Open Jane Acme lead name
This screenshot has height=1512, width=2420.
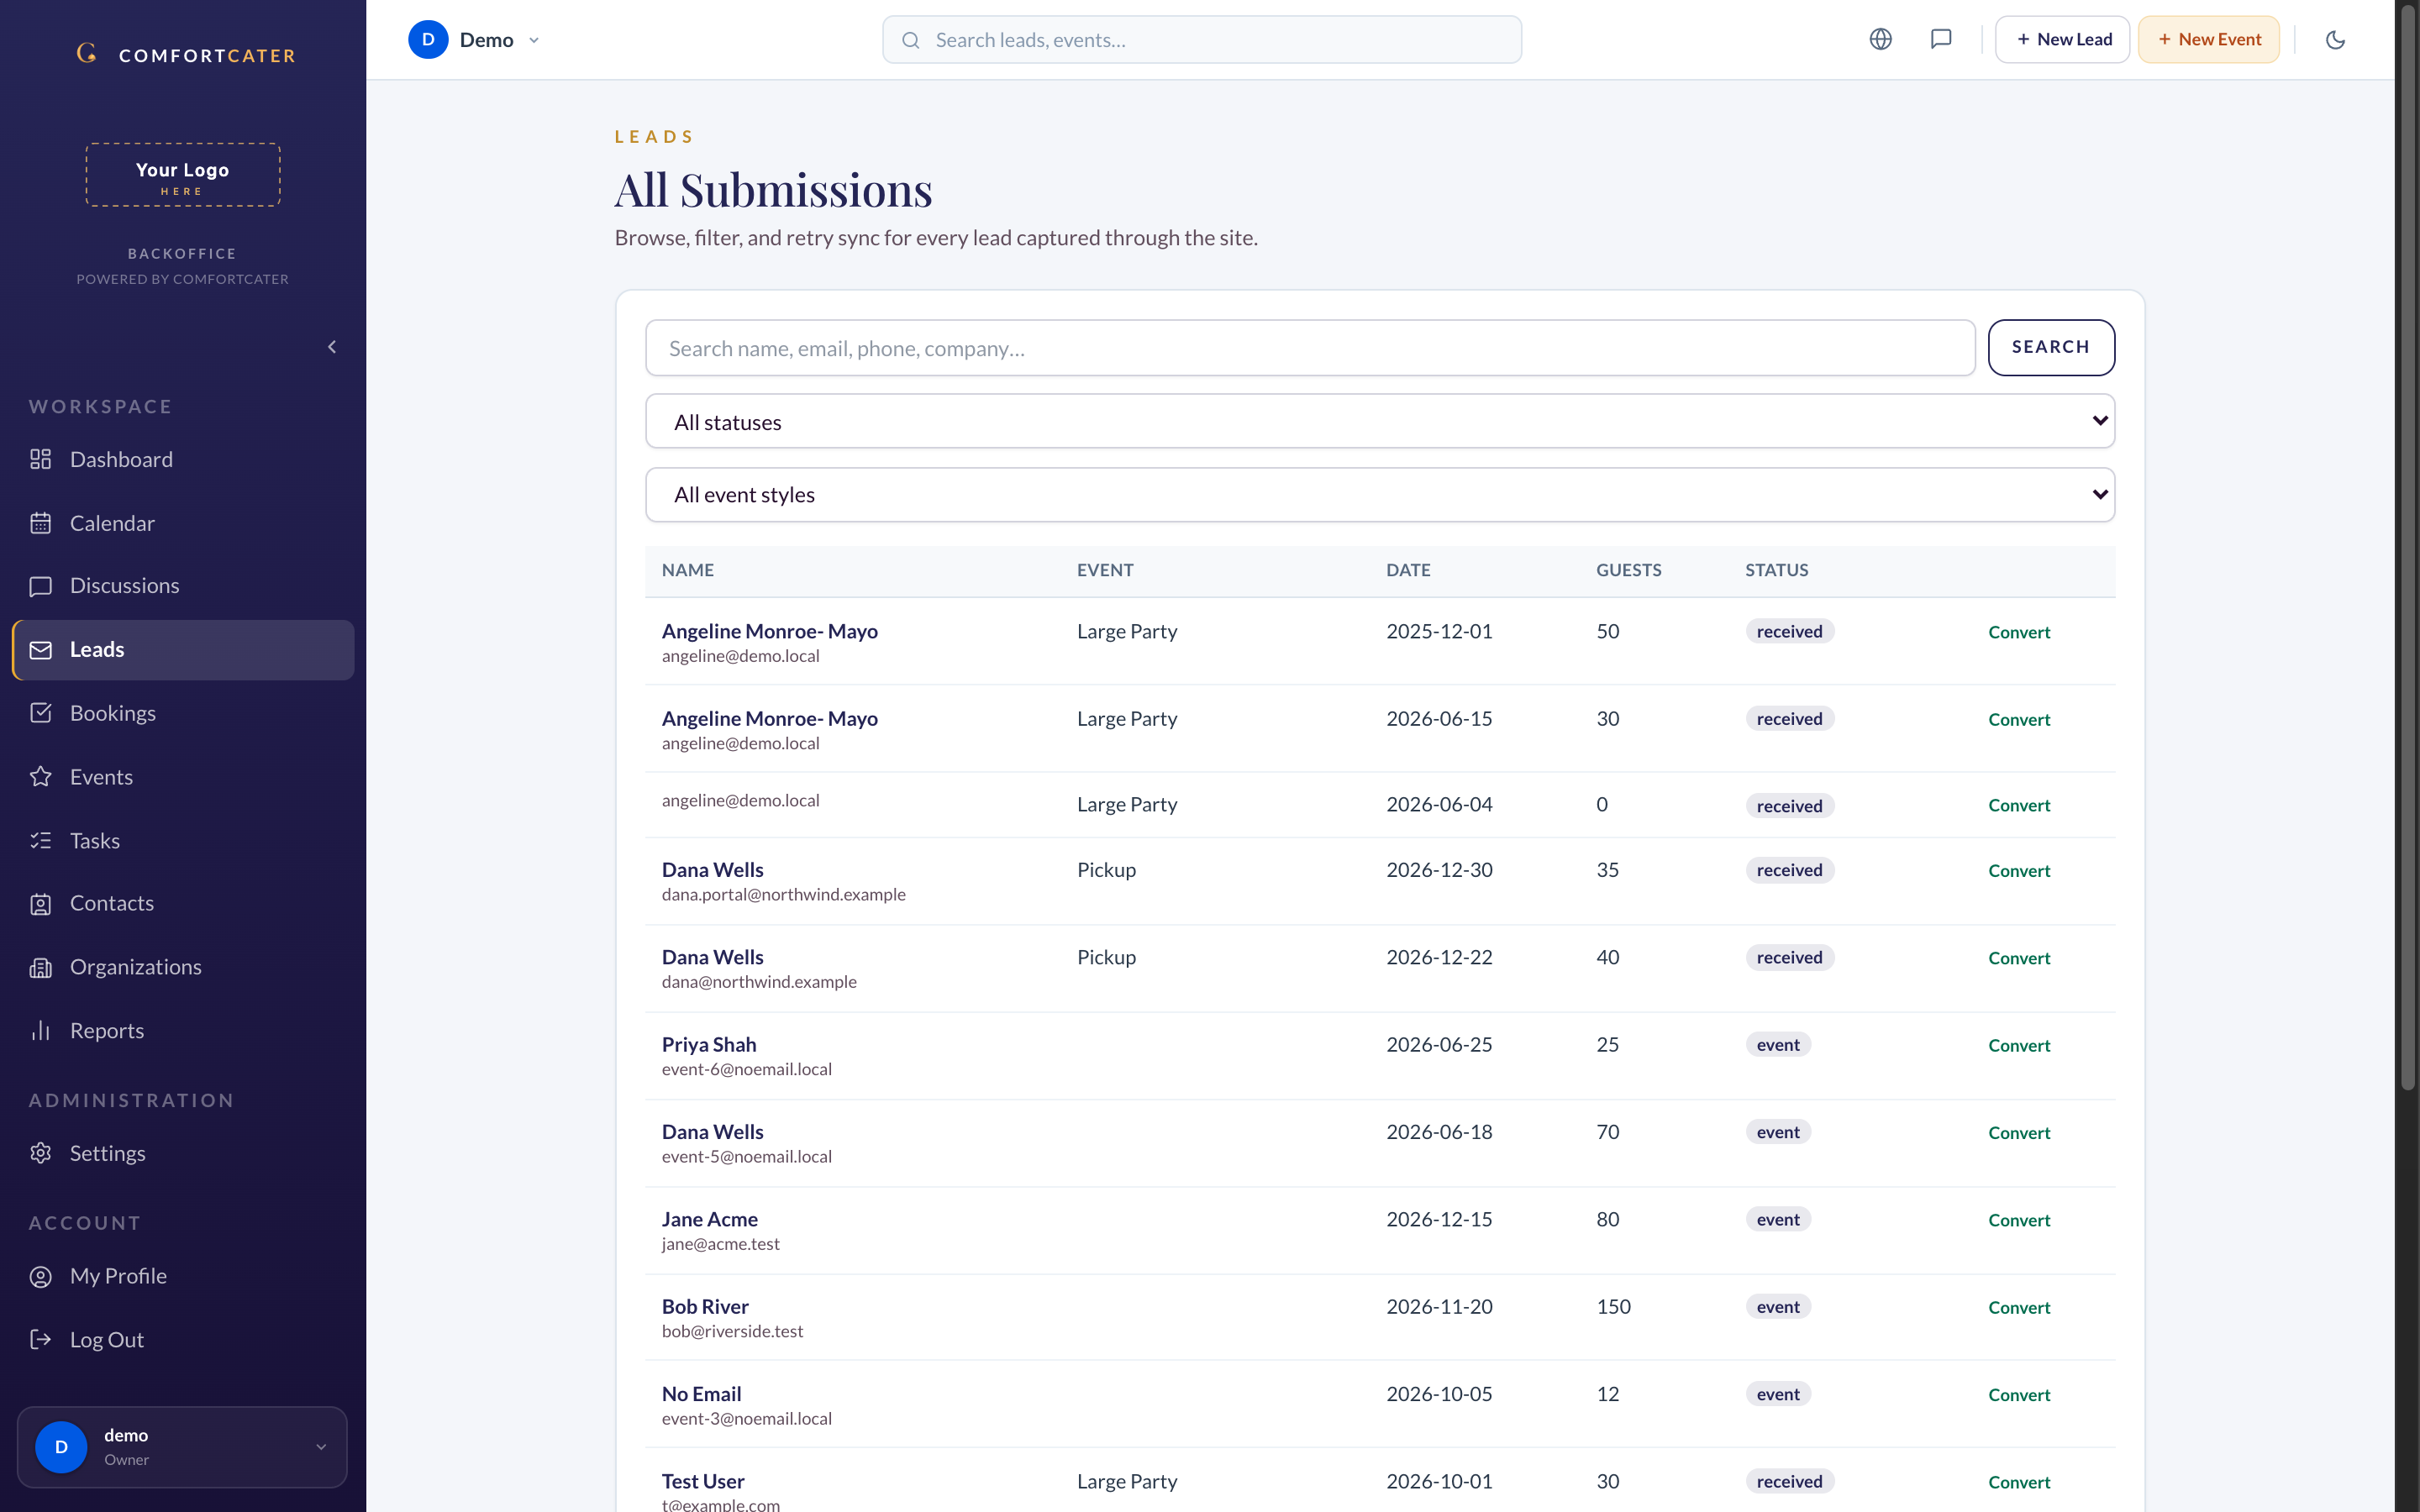(x=709, y=1219)
